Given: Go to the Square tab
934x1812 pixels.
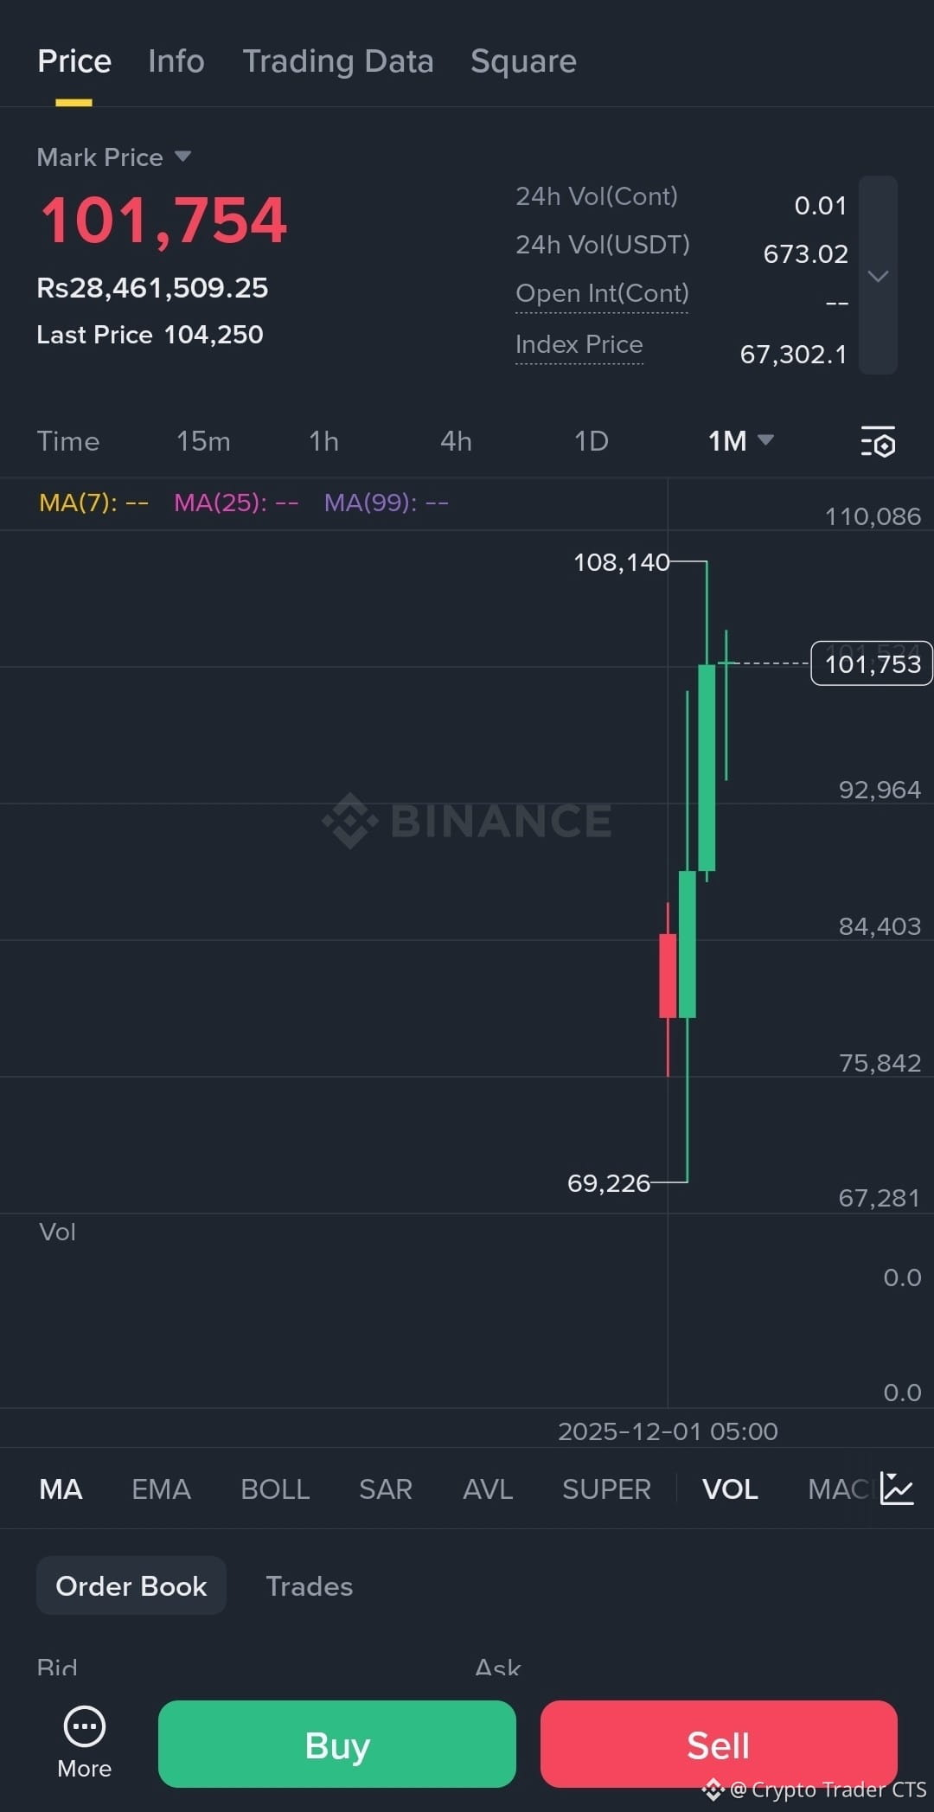Looking at the screenshot, I should pos(523,61).
